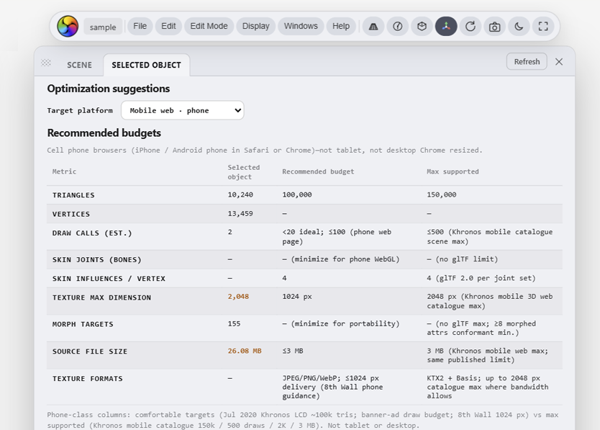Toggle the grid floor icon
600x430 pixels.
click(x=373, y=27)
